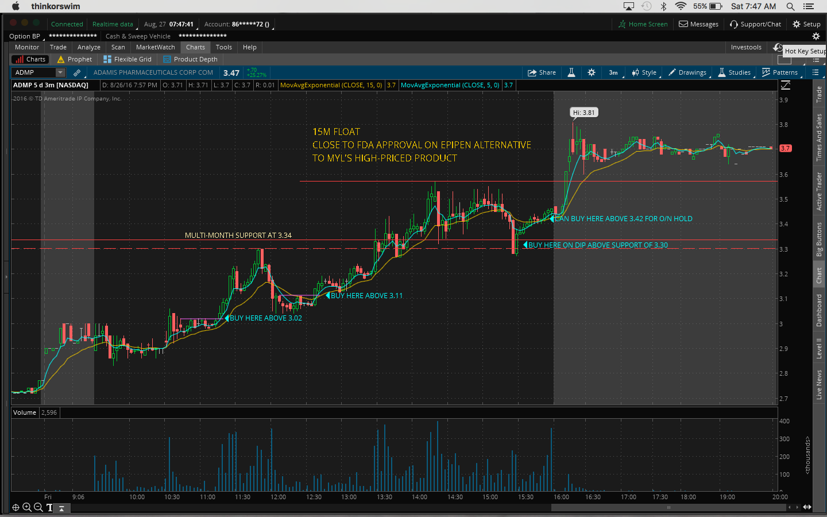Open the ADMP symbol dropdown arrow
827x517 pixels.
(60, 72)
